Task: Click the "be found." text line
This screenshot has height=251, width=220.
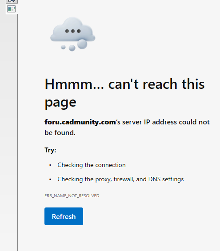Action: (x=60, y=133)
